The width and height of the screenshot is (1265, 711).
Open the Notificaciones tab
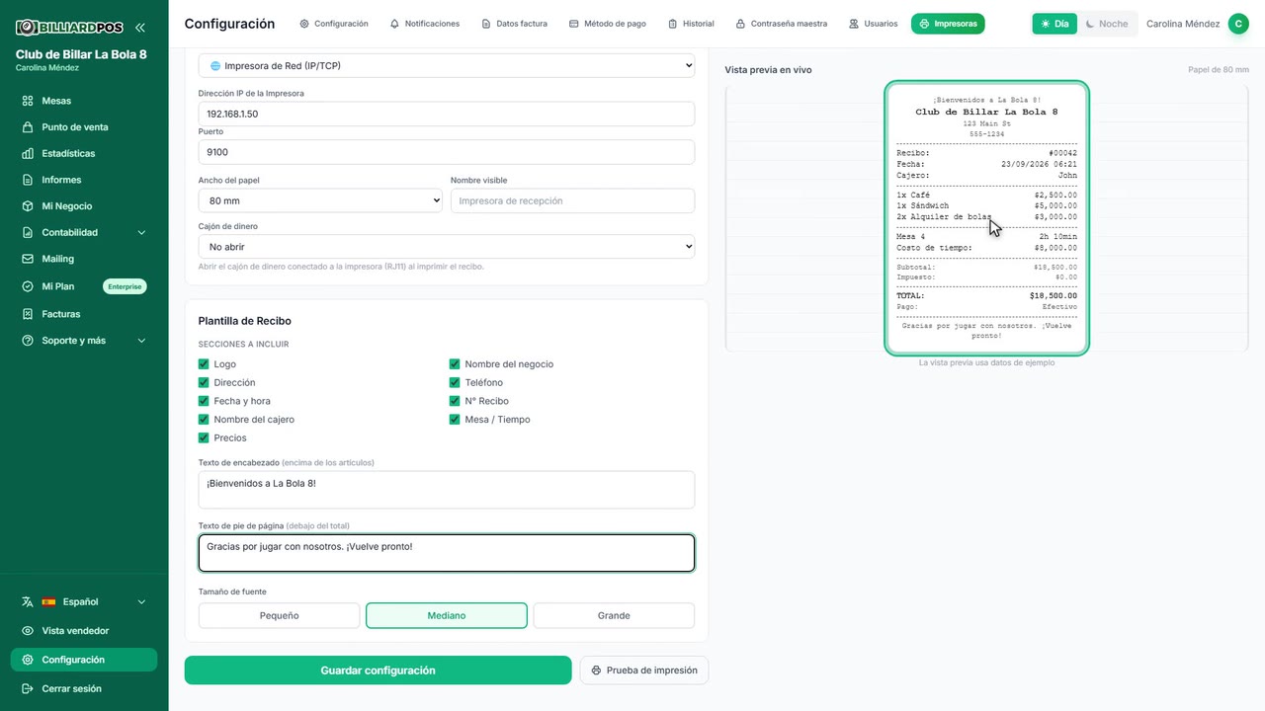(x=425, y=24)
